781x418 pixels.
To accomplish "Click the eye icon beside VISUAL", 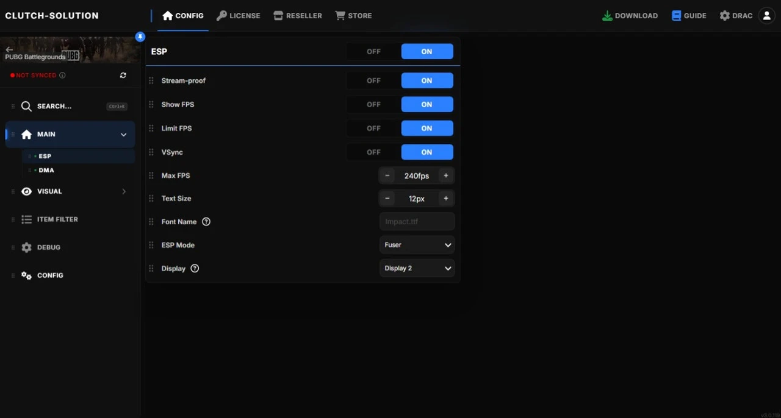I will click(x=26, y=191).
